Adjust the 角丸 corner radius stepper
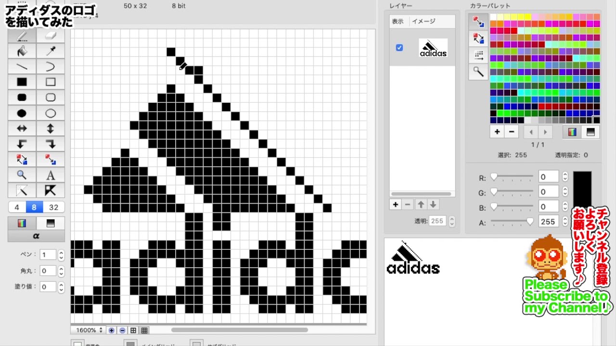The width and height of the screenshot is (616, 346). [x=61, y=271]
